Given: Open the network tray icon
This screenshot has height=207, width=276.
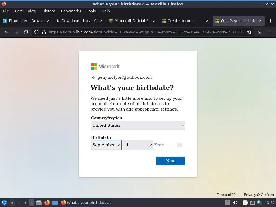Looking at the screenshot, I should tap(252, 203).
